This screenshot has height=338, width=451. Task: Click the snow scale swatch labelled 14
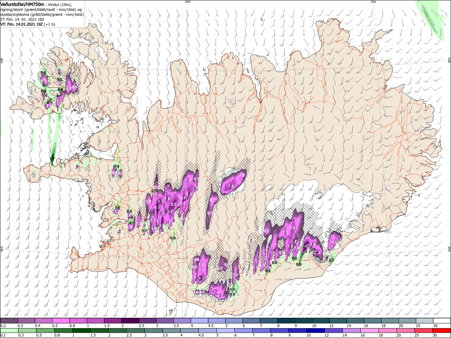[356, 321]
